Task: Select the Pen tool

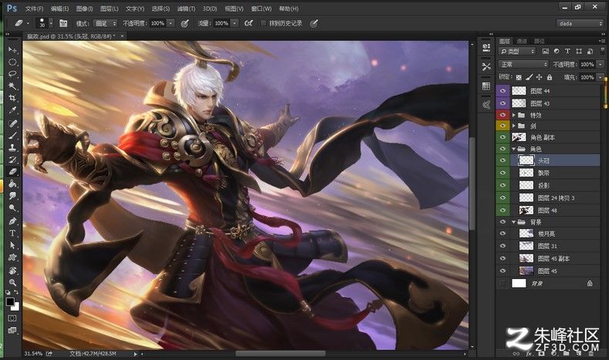Action: tap(12, 220)
